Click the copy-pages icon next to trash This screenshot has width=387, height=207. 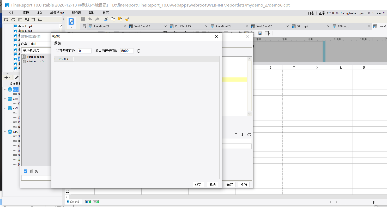40,20
